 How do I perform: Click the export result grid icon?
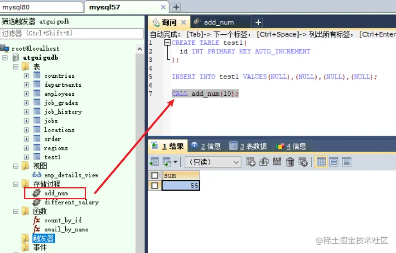click(155, 162)
